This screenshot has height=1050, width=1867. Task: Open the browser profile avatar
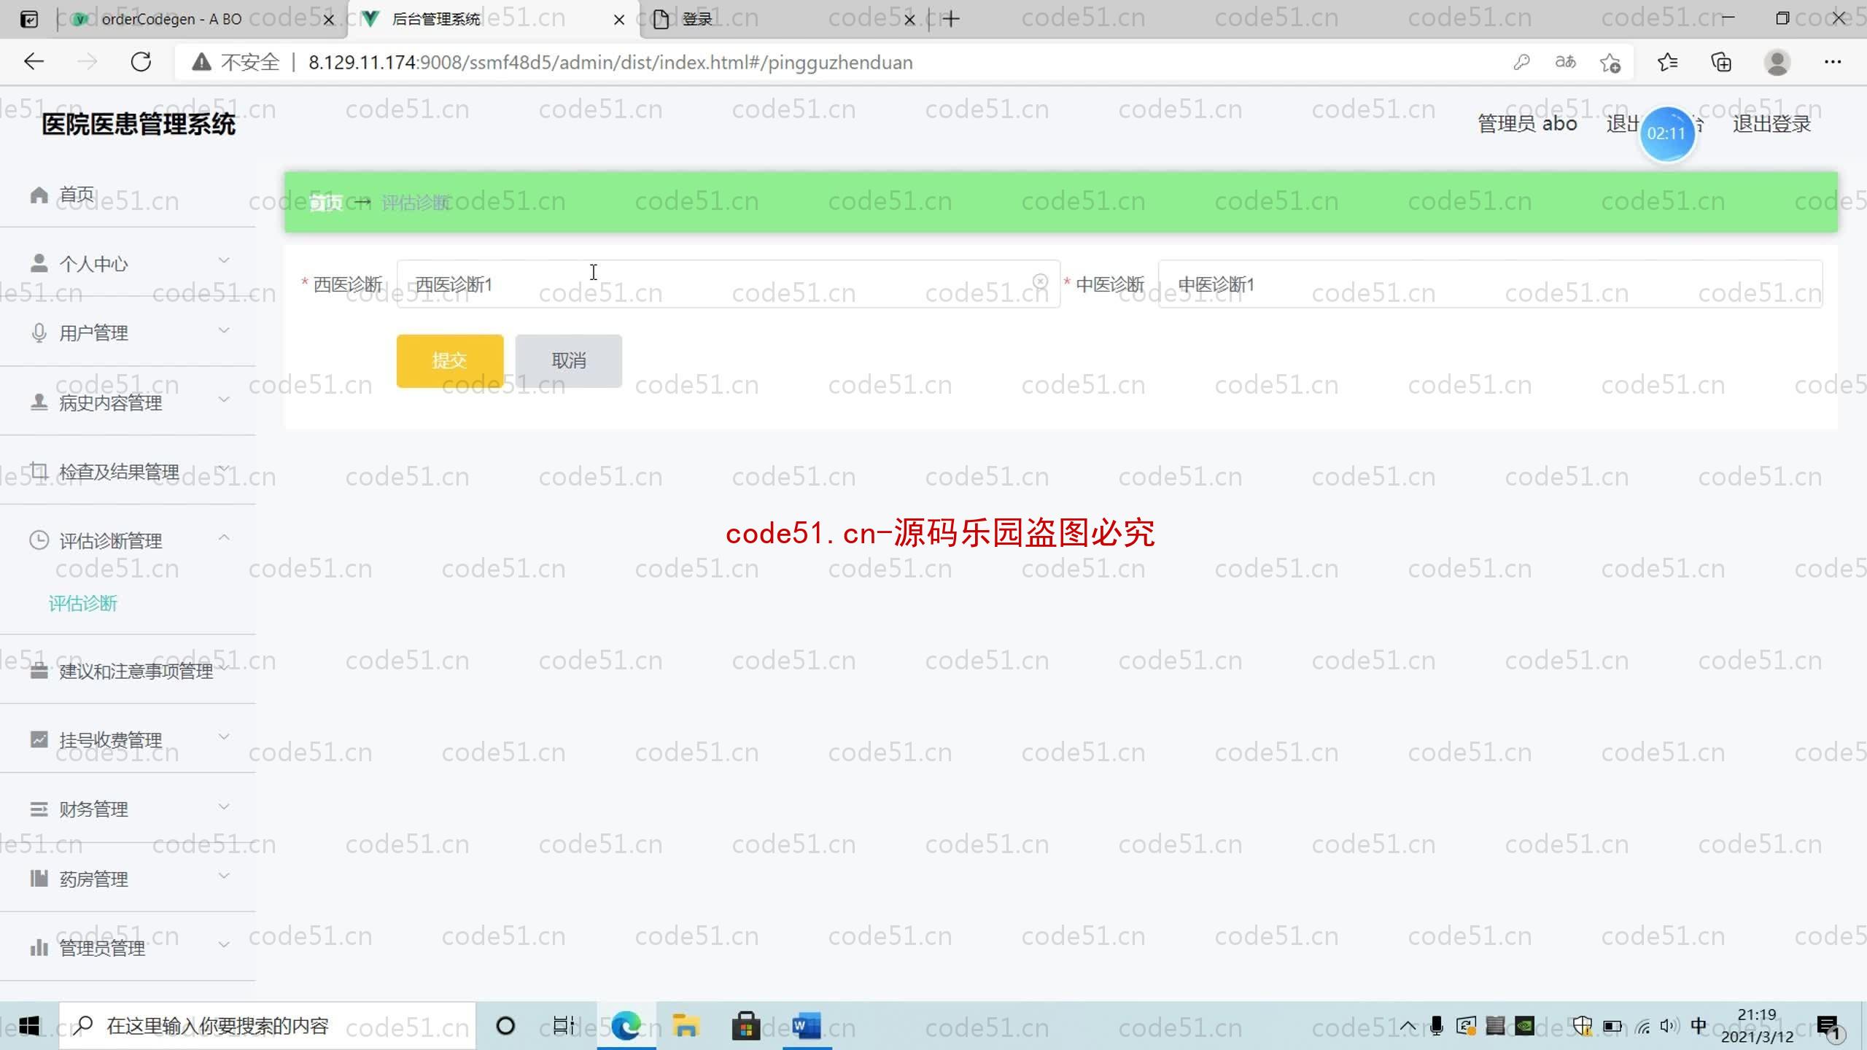(1777, 62)
